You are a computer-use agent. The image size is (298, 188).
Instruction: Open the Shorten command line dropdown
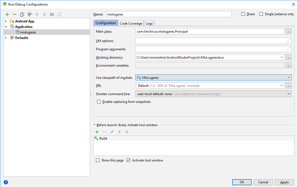pos(213,94)
